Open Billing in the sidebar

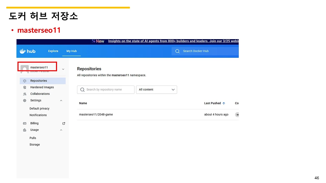pos(34,124)
